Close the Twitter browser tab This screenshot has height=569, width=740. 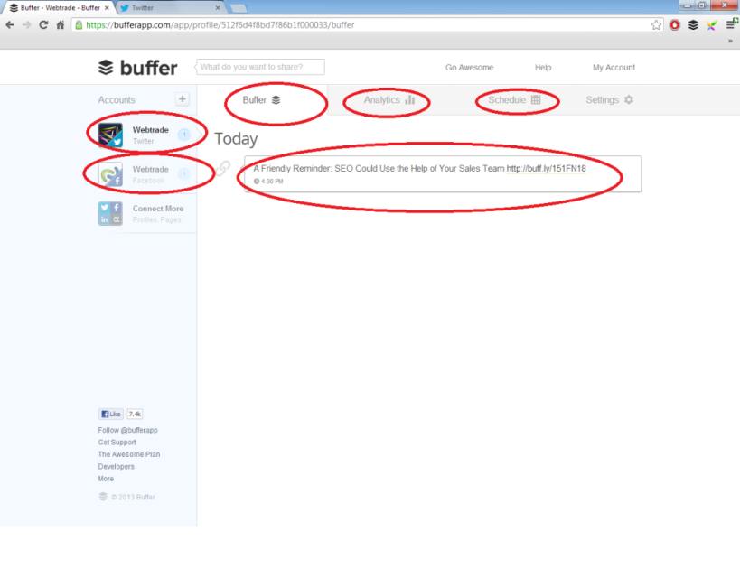(x=218, y=8)
